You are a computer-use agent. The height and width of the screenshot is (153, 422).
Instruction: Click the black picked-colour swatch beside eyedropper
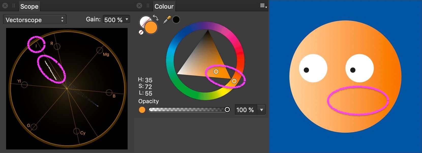[x=176, y=20]
